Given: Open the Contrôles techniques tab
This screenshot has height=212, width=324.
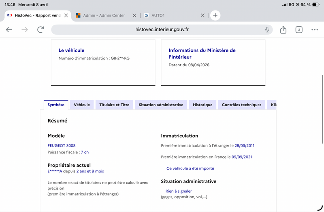Looking at the screenshot, I should 241,105.
